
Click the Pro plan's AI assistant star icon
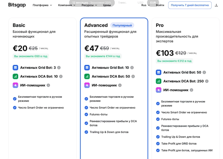tap(158, 90)
